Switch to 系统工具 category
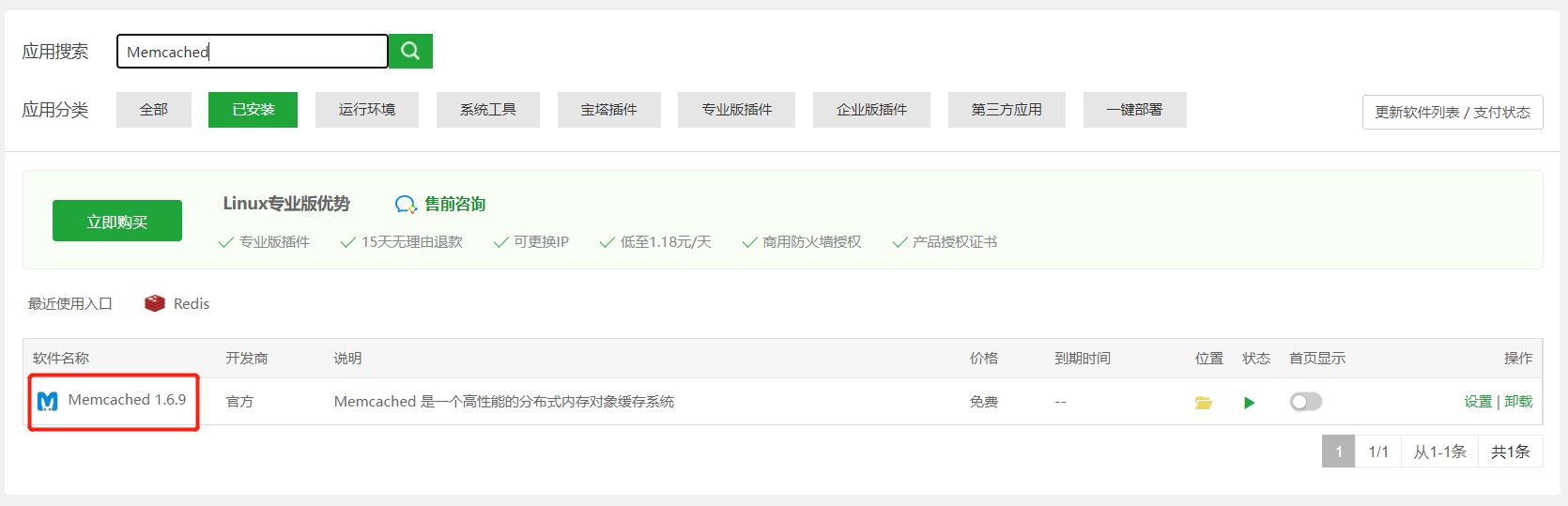 tap(488, 110)
